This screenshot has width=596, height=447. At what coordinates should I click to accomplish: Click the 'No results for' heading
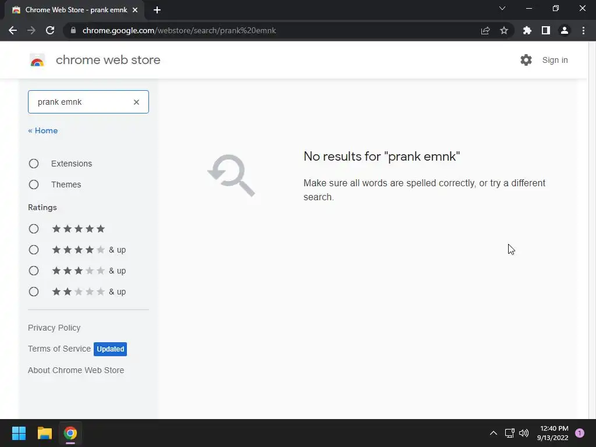[382, 156]
